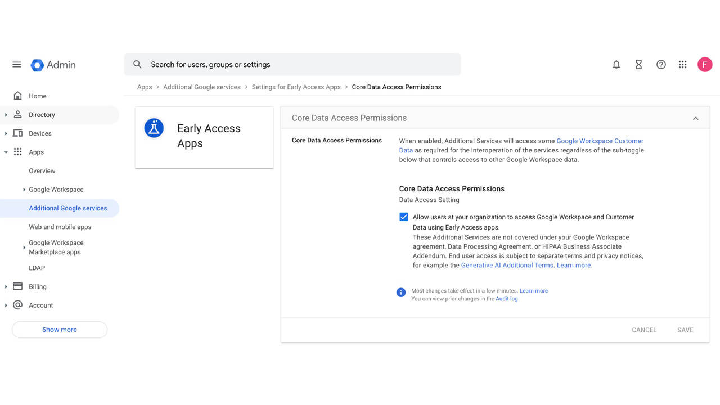Open the task status hourglass icon

(638, 64)
